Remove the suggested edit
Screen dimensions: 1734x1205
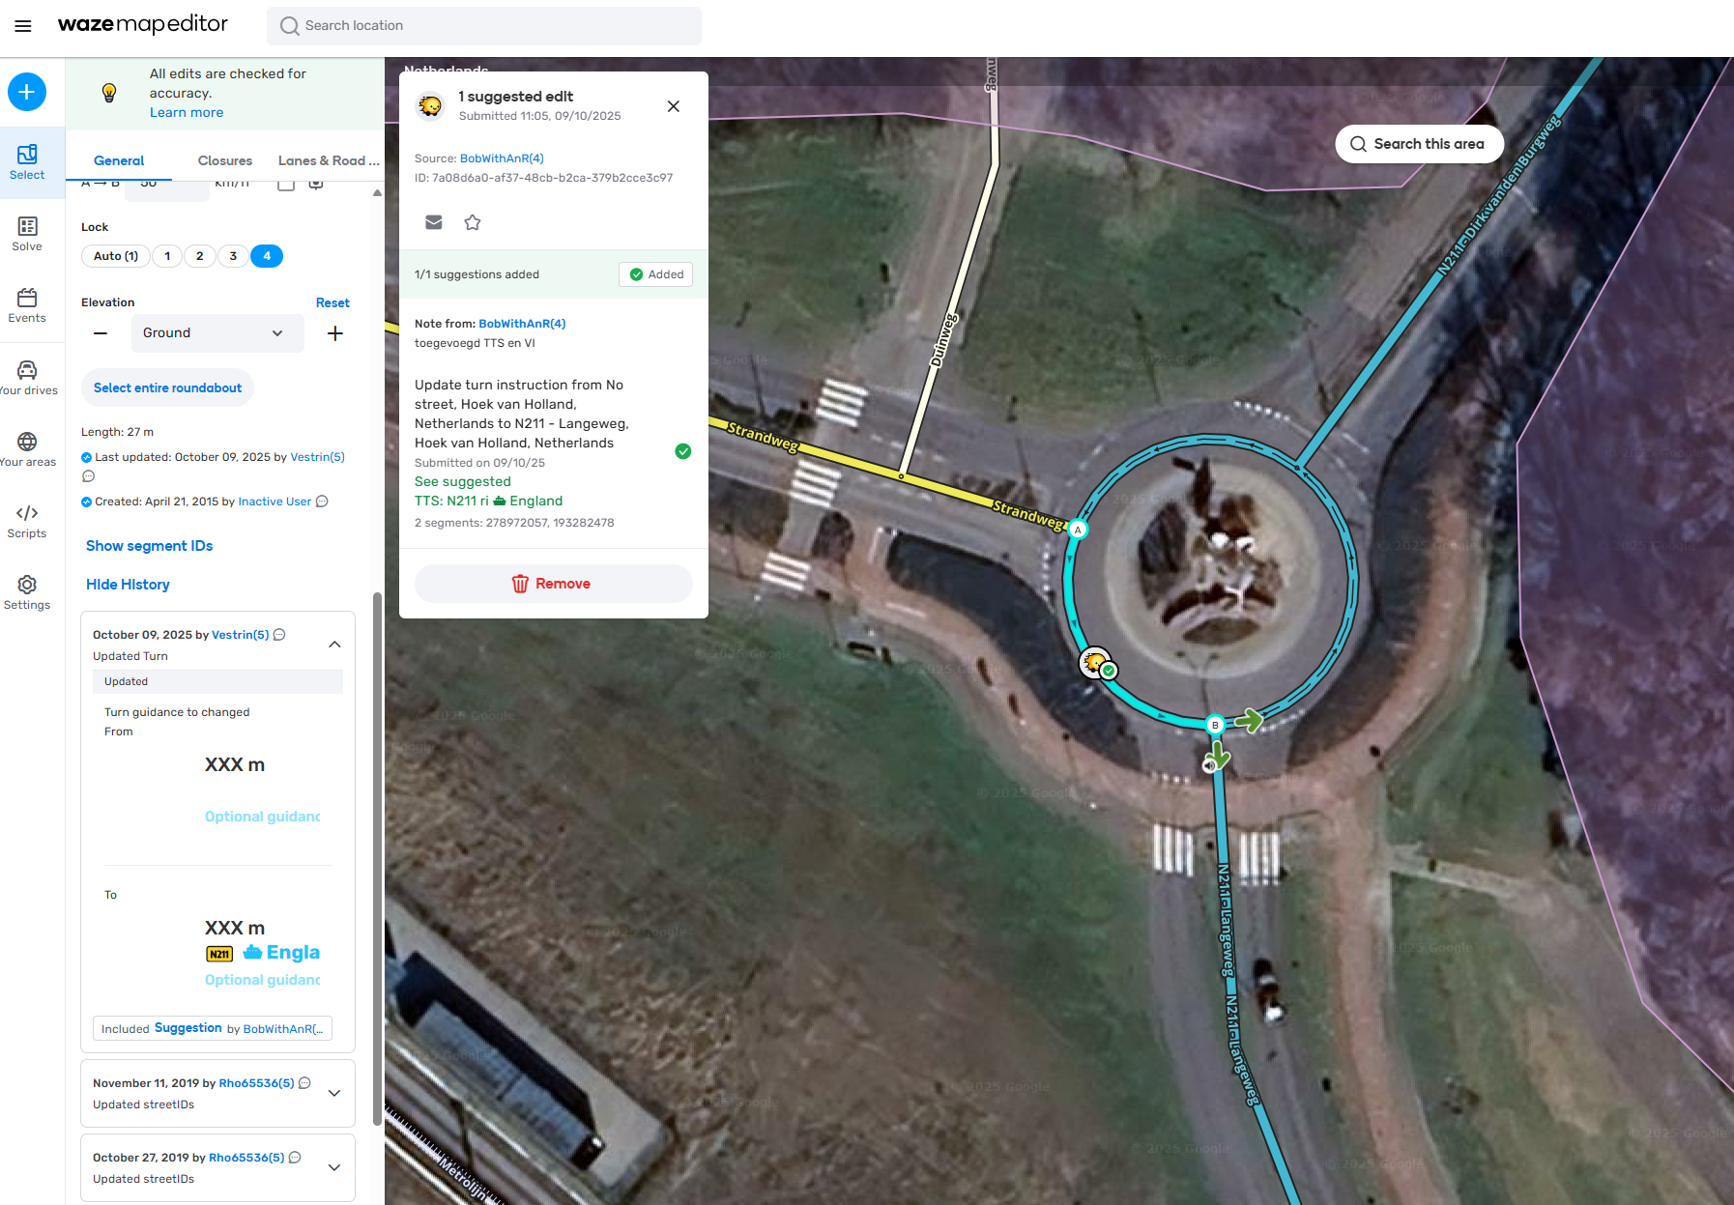[x=553, y=584]
